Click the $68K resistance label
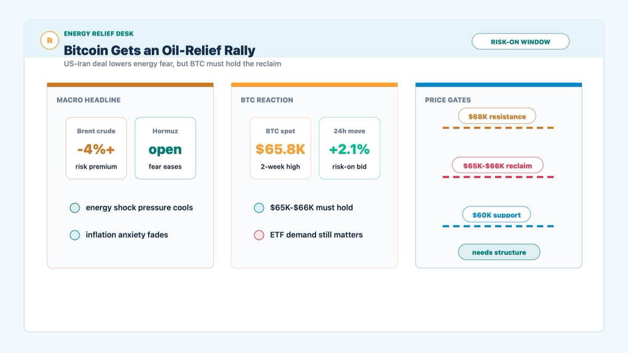 (497, 116)
